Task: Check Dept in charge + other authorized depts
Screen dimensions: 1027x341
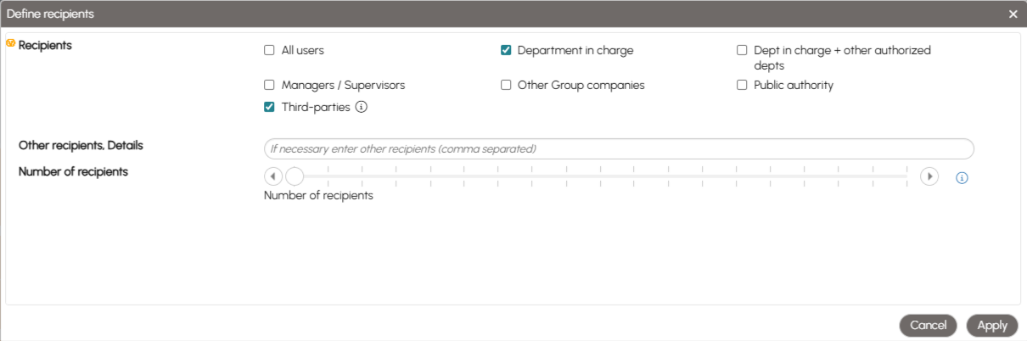Action: 742,50
